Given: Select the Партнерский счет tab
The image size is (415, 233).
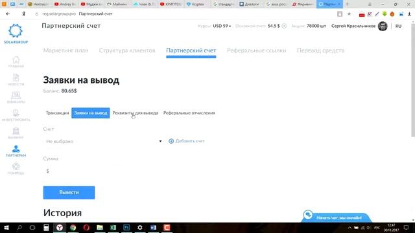Looking at the screenshot, I should 191,50.
